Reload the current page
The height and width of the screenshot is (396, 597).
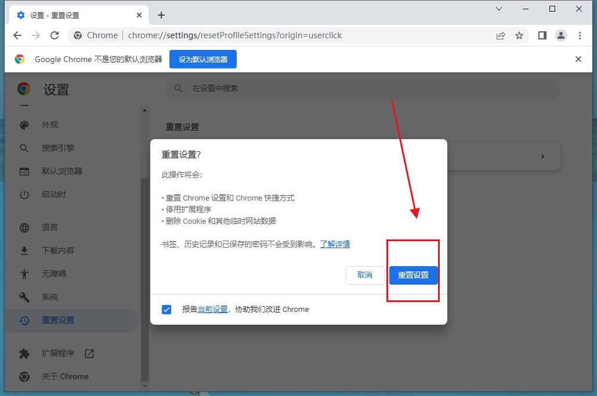pyautogui.click(x=55, y=35)
